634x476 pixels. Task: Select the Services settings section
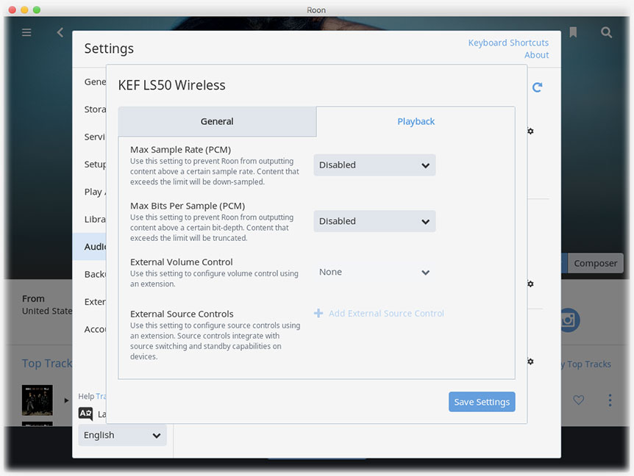click(90, 137)
